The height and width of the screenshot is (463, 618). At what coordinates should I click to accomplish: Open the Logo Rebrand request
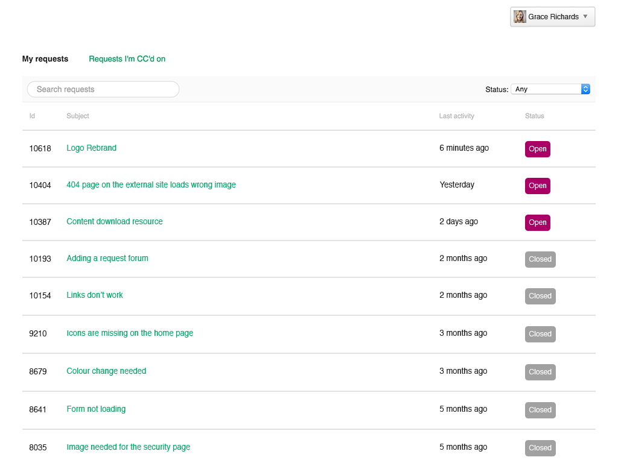[x=92, y=148]
